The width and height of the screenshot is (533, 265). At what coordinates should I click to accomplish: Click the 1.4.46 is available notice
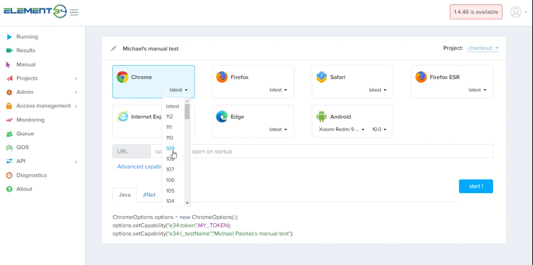(476, 12)
